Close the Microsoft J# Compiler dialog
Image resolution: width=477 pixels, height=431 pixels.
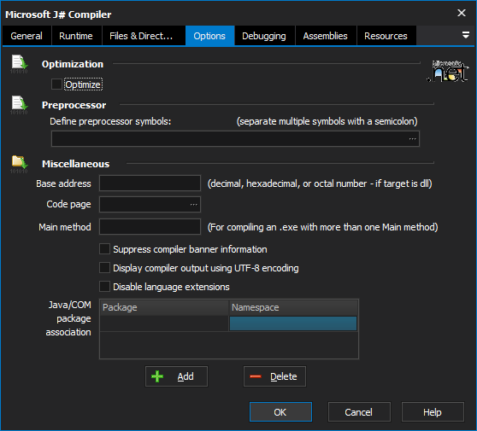462,13
